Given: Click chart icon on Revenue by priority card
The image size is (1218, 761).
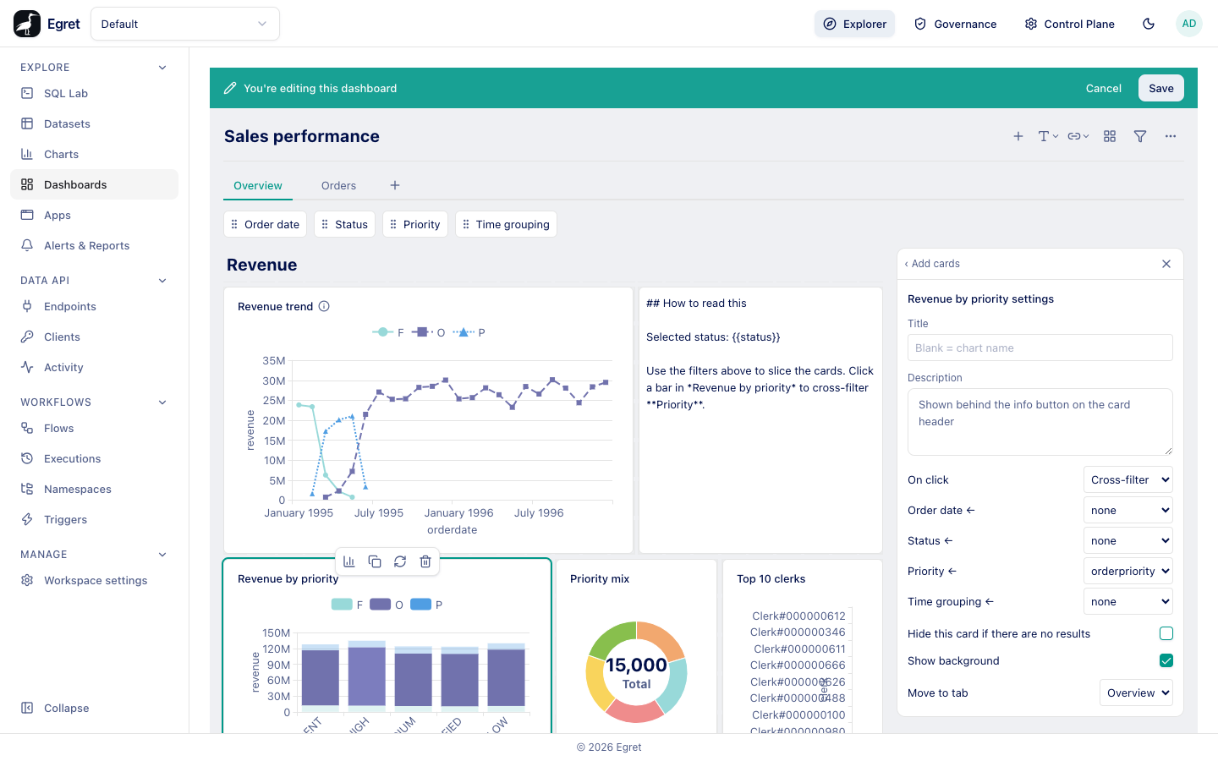Looking at the screenshot, I should click(x=348, y=561).
